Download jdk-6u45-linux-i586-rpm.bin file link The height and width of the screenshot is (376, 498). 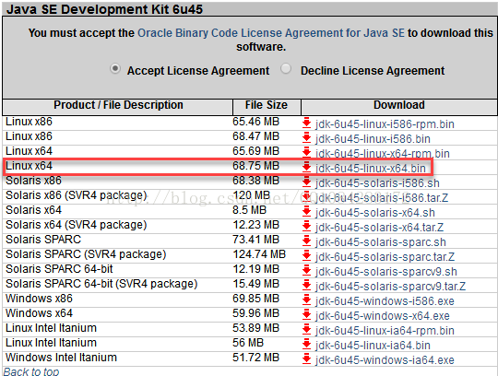(x=385, y=124)
